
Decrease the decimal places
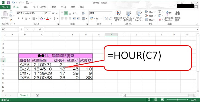[x=110, y=19]
